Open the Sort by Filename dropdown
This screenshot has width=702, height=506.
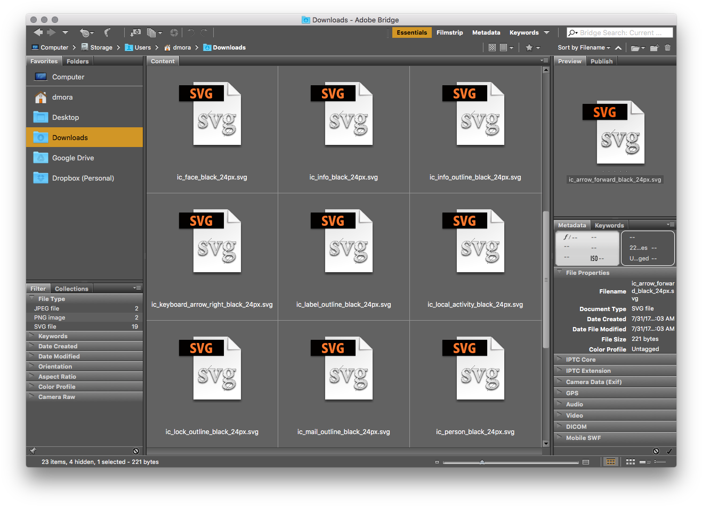click(x=583, y=47)
